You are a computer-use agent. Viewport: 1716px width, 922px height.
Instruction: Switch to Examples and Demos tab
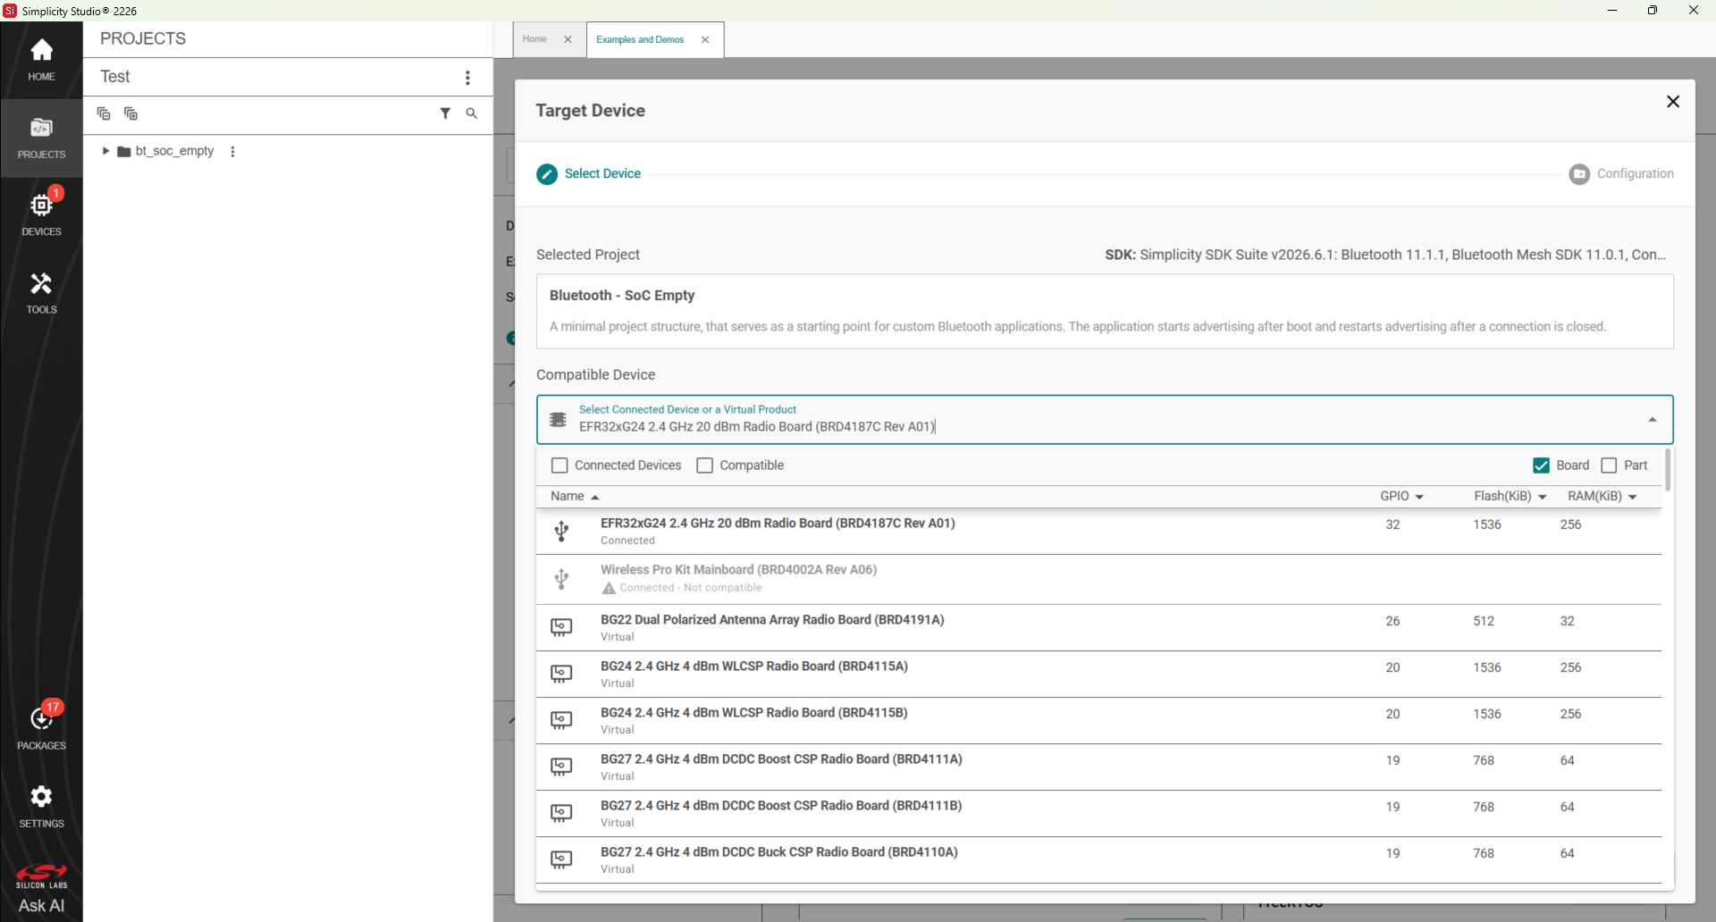click(640, 40)
